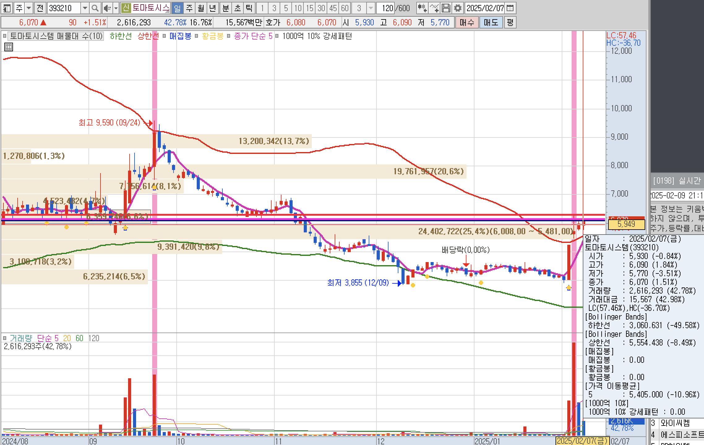This screenshot has height=445, width=704.
Task: Click the save chart floppy disk icon
Action: click(x=446, y=8)
